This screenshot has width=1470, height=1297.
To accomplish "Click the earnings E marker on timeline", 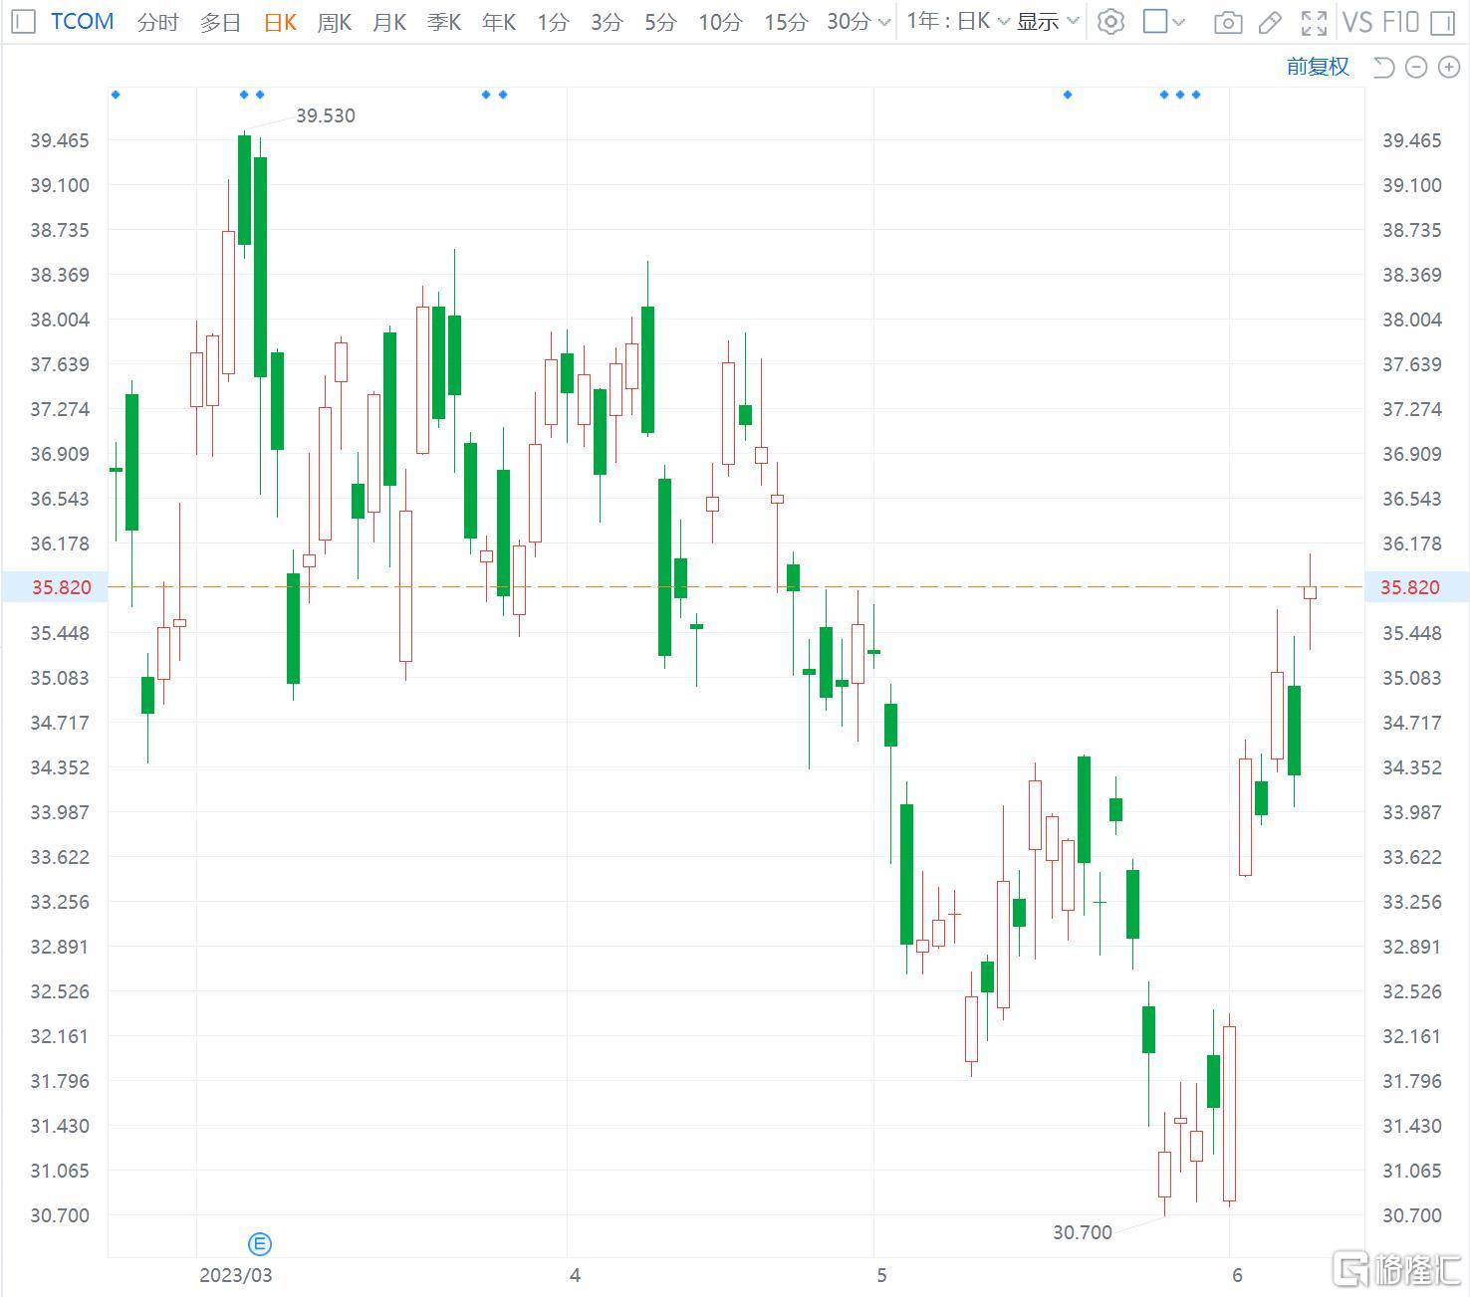I will coord(259,1243).
